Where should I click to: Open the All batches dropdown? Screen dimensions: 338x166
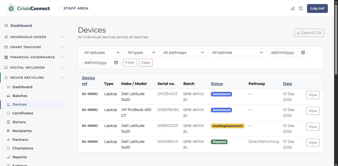238,52
